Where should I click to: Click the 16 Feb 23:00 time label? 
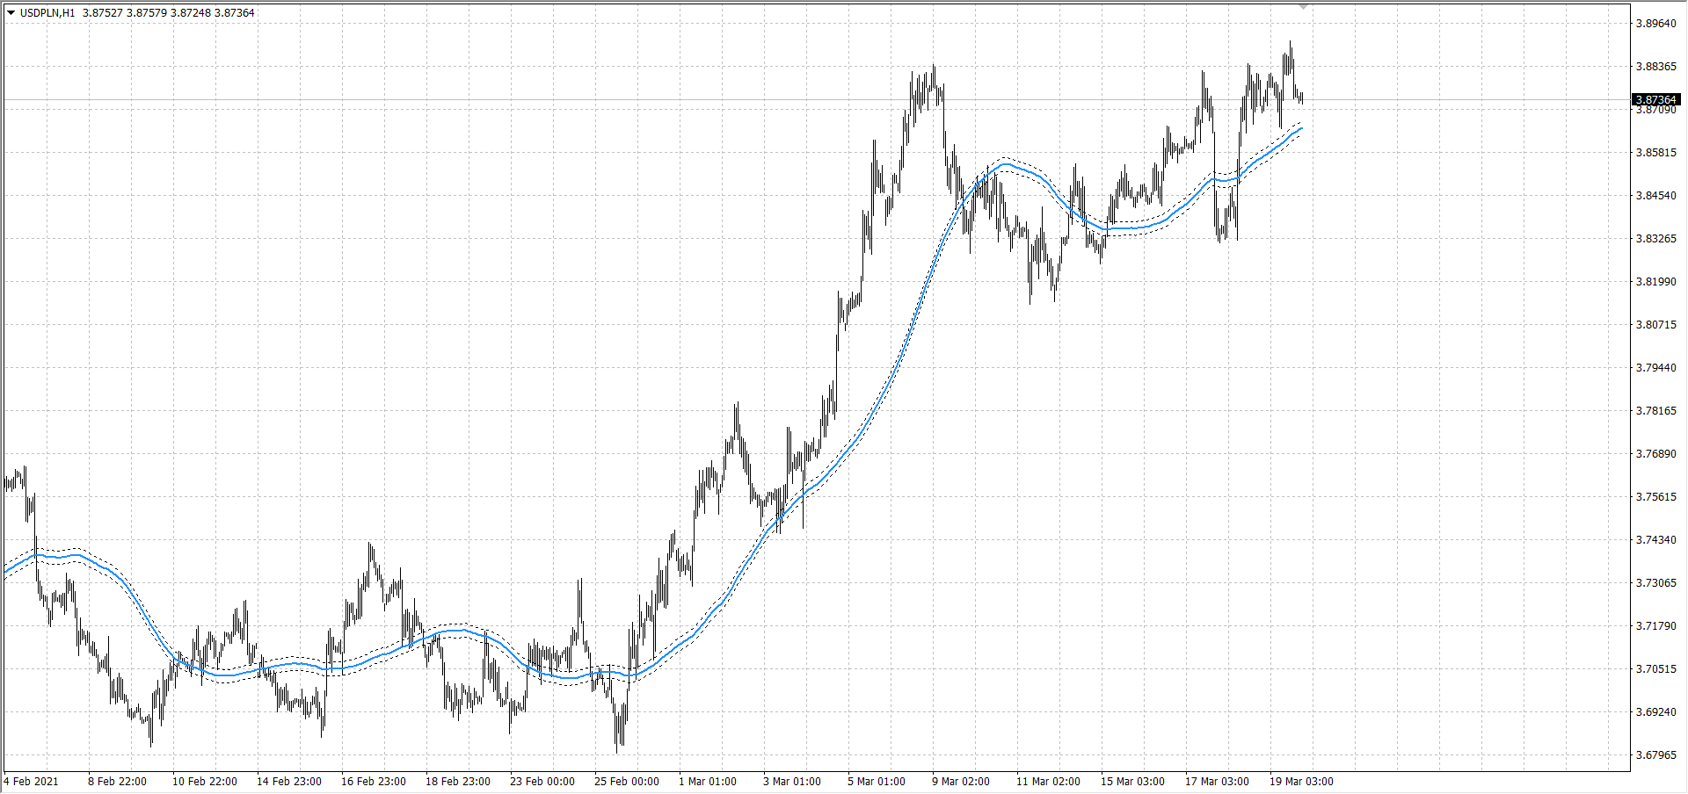point(373,782)
